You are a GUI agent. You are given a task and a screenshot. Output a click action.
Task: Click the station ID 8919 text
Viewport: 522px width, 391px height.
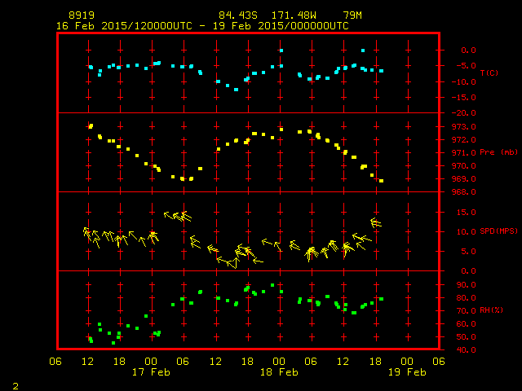click(x=82, y=15)
